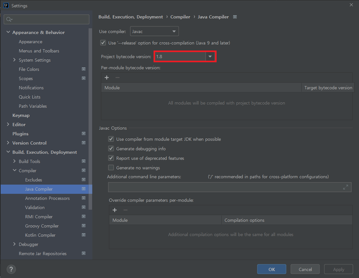Collapse the Appearance & Behavior section
The image size is (359, 278).
[8, 32]
